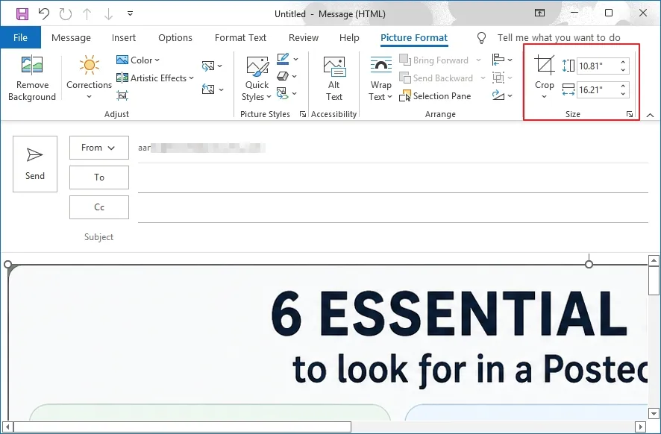Click the Picture Layout icon
The image size is (661, 434).
pyautogui.click(x=282, y=93)
